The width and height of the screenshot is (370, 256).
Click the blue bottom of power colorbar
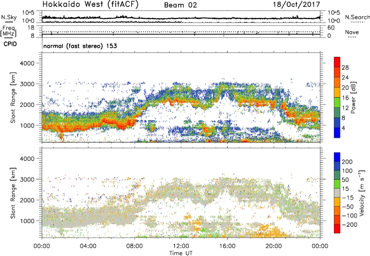click(337, 133)
